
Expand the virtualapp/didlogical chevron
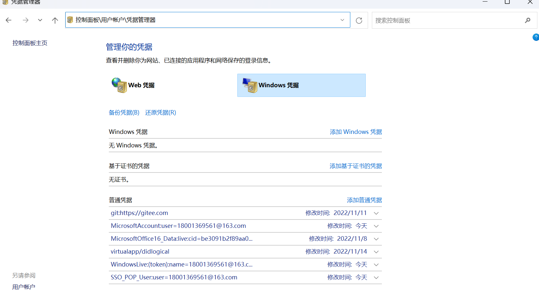click(x=376, y=252)
